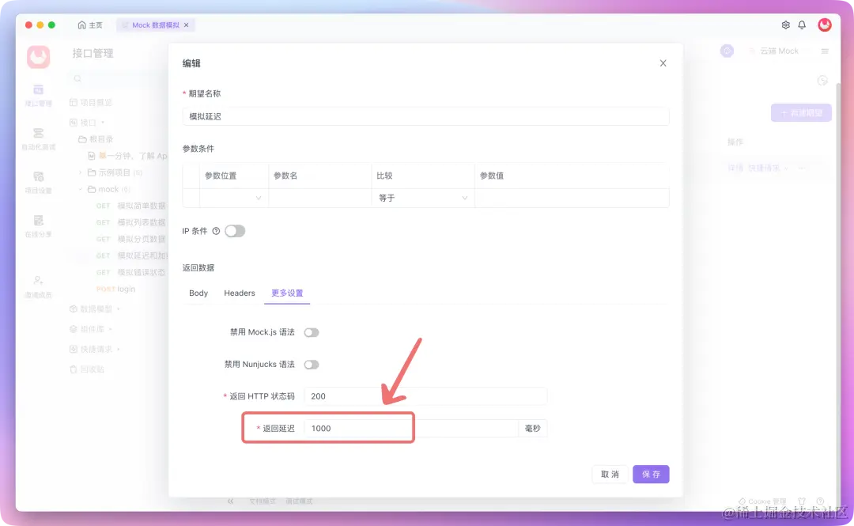Viewport: 854px width, 526px height.
Task: Open 接口管理 in the left sidebar
Action: coord(38,95)
